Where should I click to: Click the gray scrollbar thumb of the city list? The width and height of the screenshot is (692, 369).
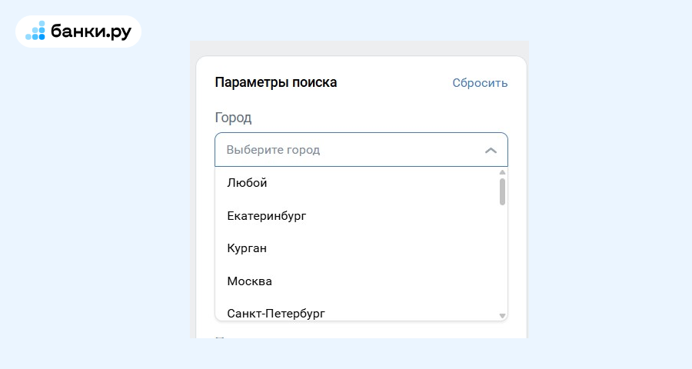[502, 191]
